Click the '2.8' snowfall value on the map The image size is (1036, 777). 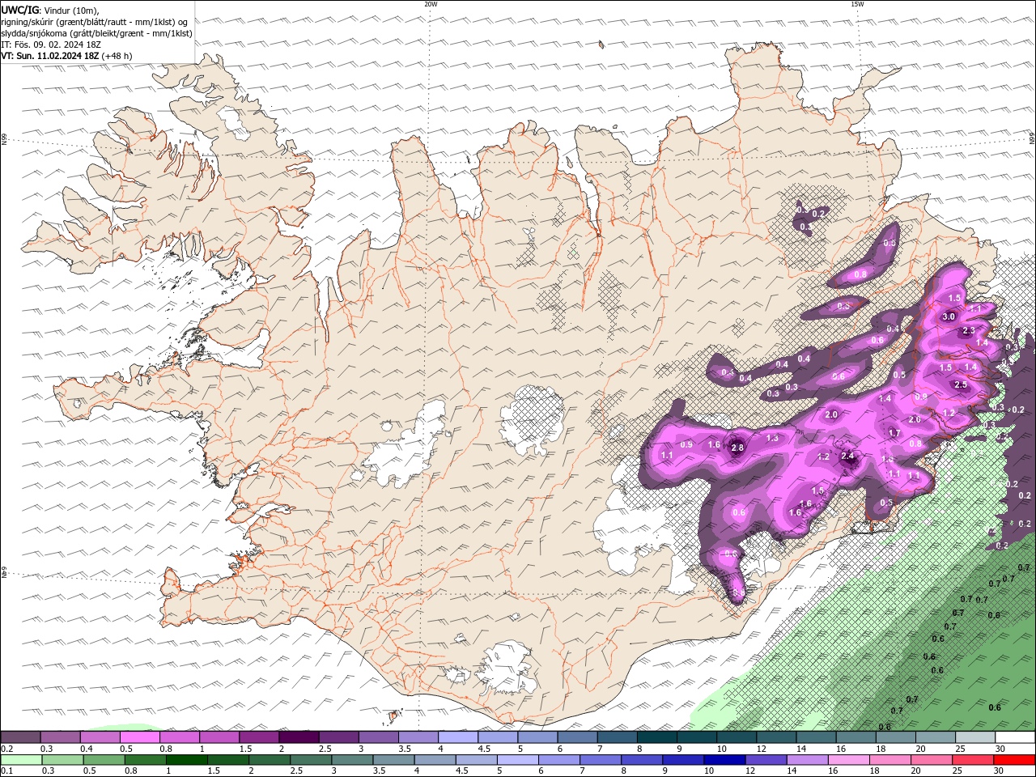(737, 448)
